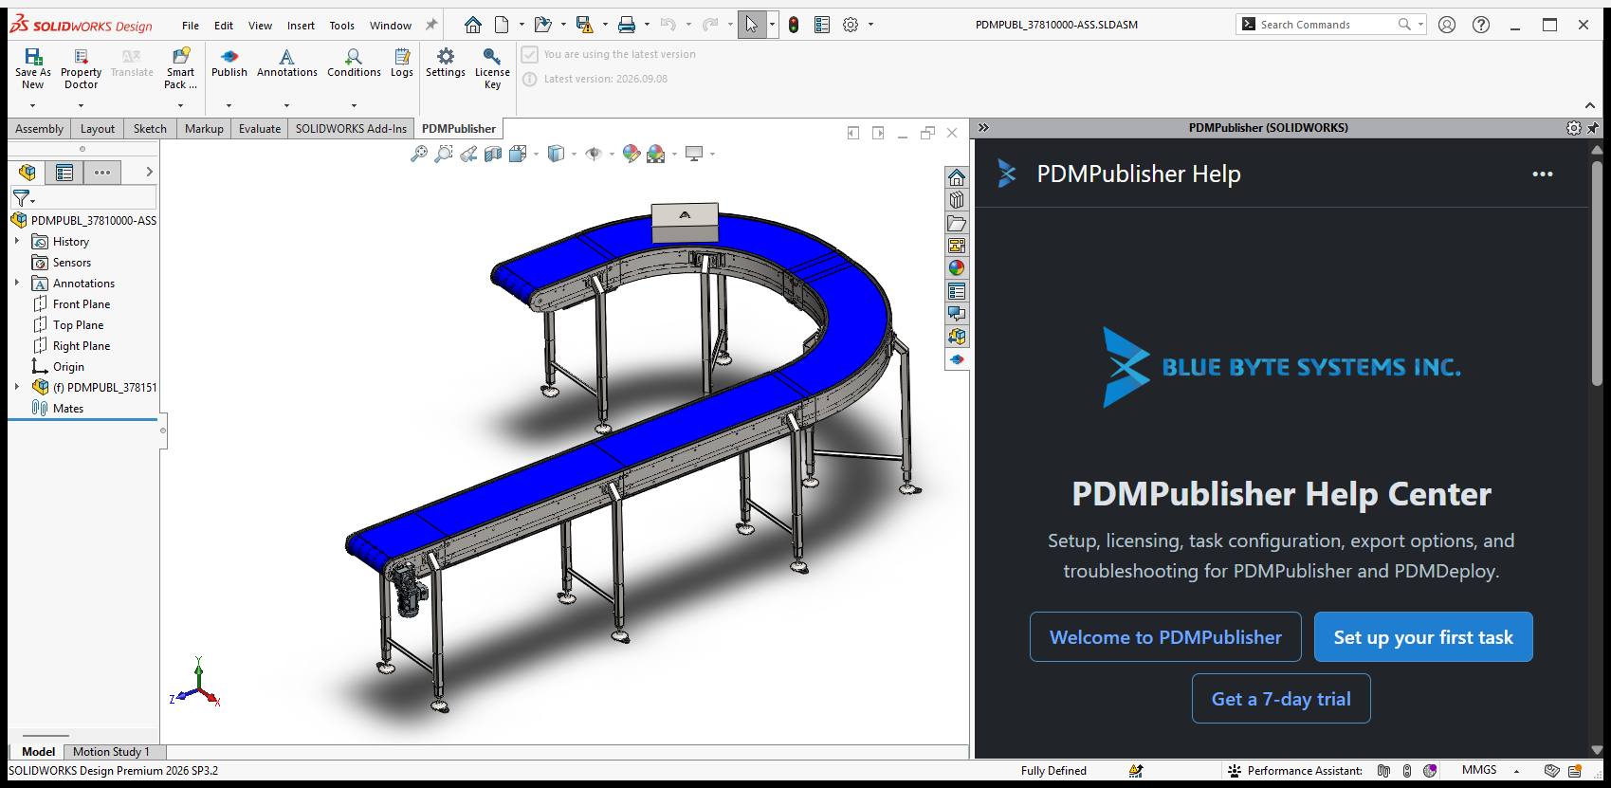Open the Annotations tool in the ribbon

point(286,64)
